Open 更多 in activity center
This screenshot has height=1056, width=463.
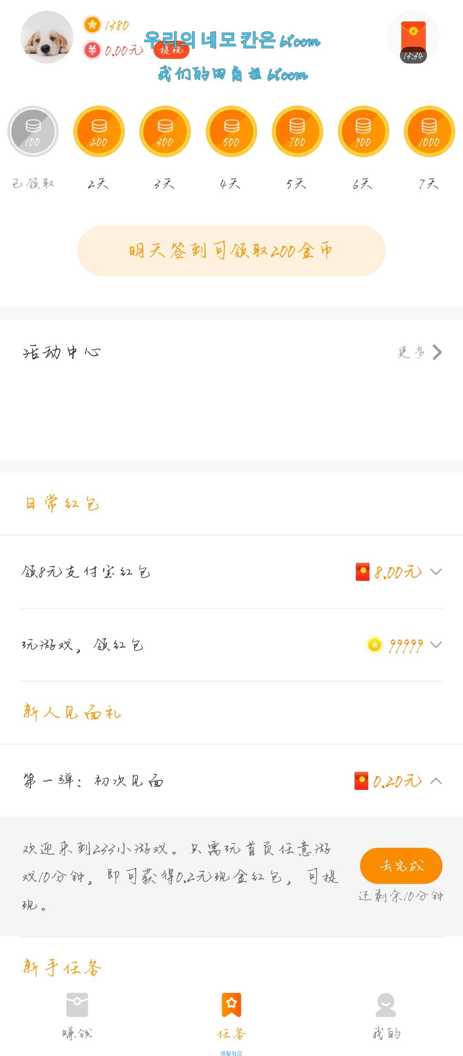tap(419, 352)
